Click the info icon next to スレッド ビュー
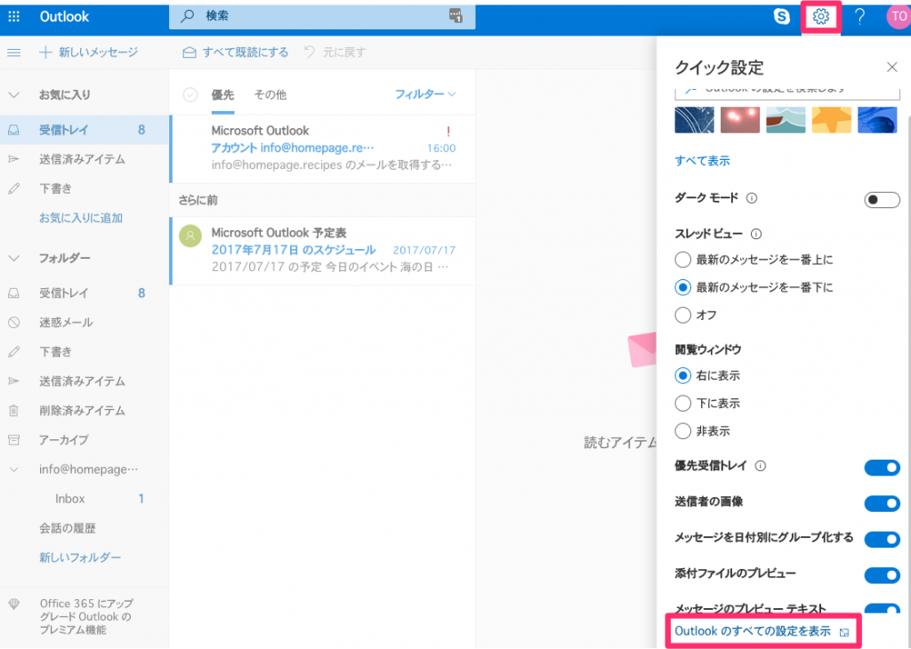This screenshot has width=911, height=649. 756,234
